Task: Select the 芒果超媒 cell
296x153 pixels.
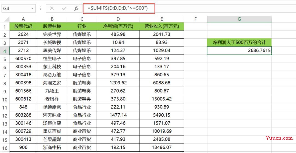Action: pyautogui.click(x=52, y=139)
